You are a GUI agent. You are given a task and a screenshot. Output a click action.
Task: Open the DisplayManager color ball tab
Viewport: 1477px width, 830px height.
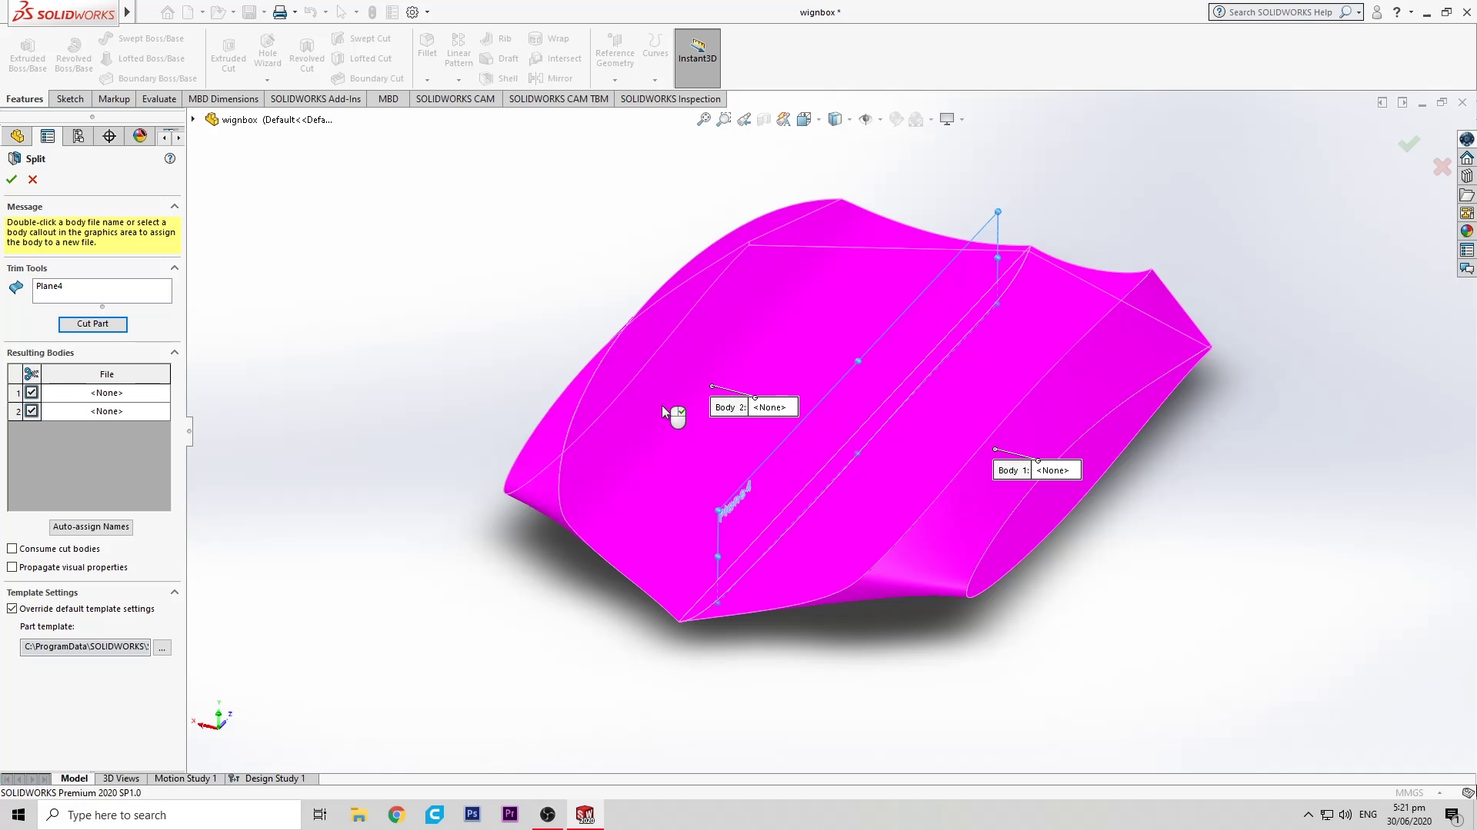140,136
